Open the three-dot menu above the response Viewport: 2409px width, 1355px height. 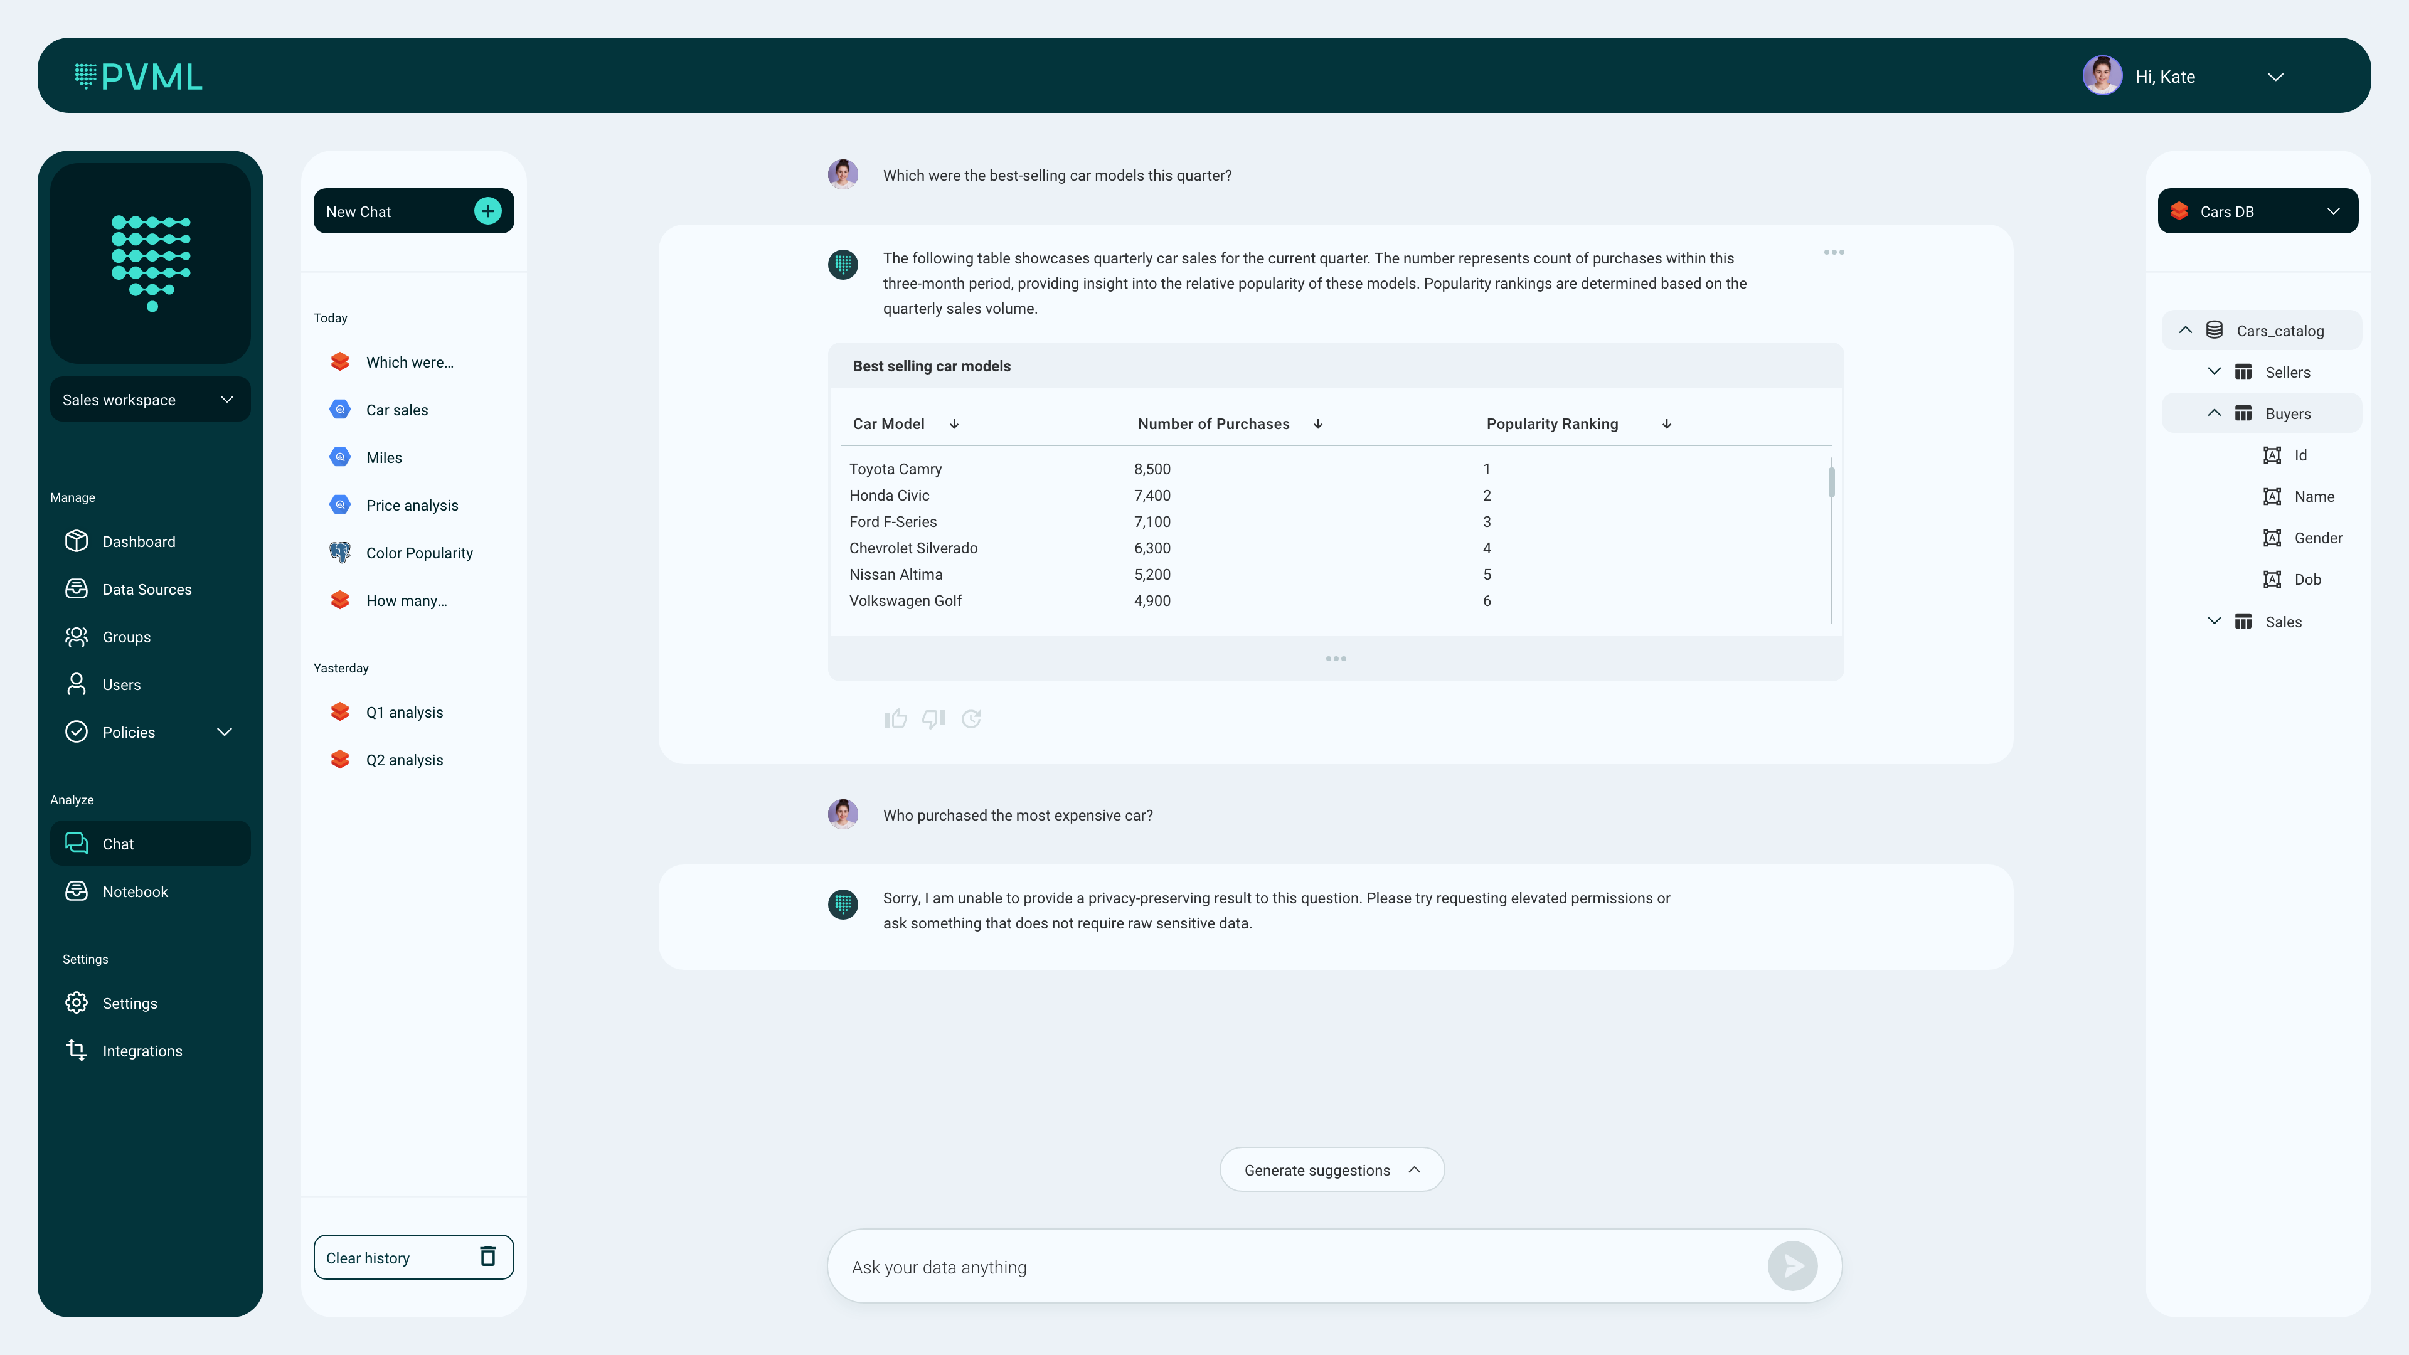1833,252
